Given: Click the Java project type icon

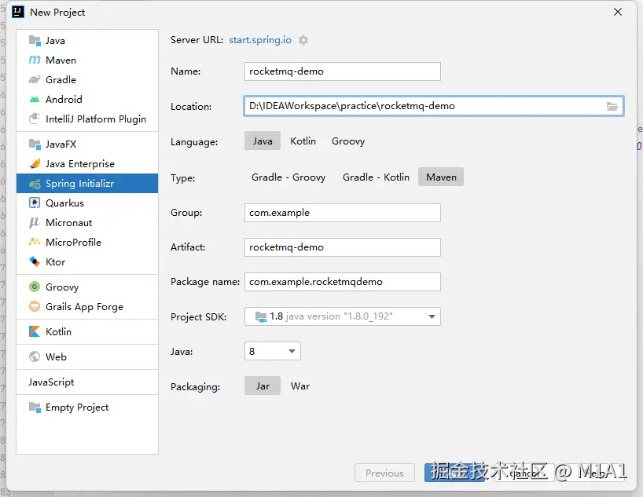Looking at the screenshot, I should (35, 41).
